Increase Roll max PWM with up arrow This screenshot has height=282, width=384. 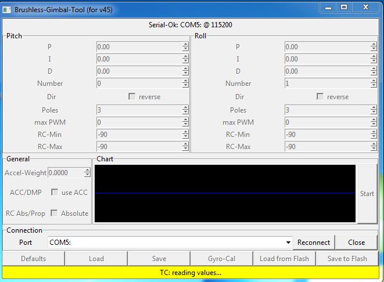[x=374, y=120]
